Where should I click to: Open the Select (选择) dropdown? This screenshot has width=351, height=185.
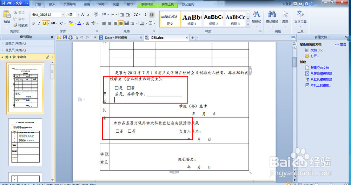point(285,26)
